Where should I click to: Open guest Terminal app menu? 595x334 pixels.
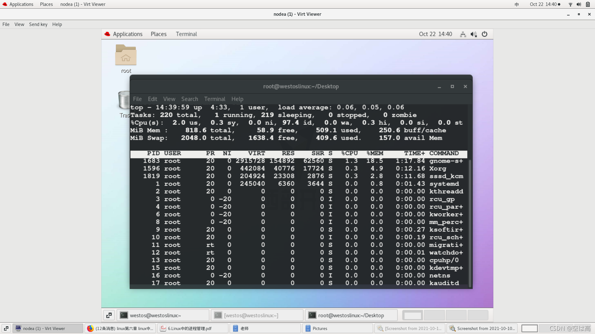pyautogui.click(x=186, y=34)
